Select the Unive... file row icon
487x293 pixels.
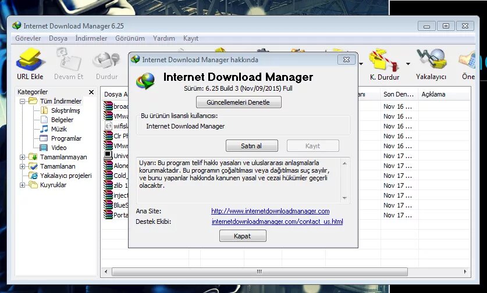click(x=108, y=155)
